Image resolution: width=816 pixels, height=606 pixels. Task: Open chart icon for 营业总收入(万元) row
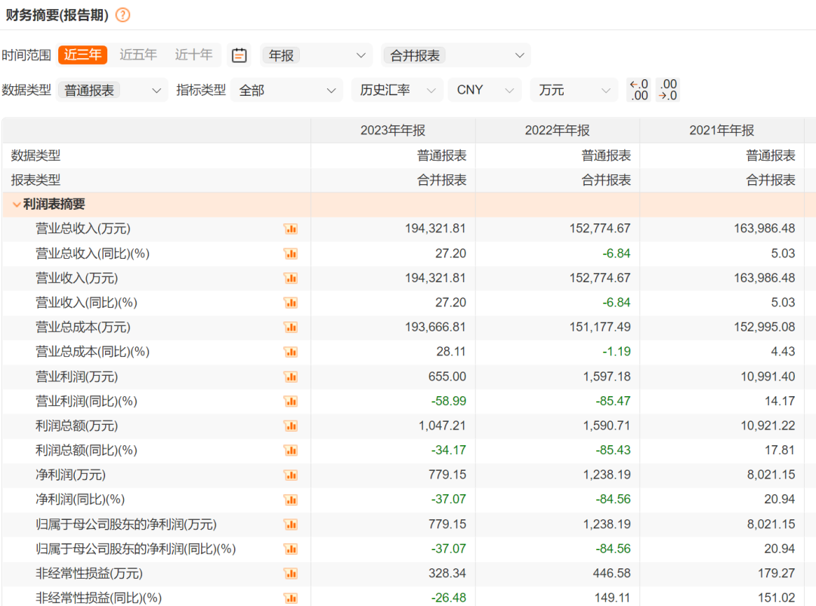291,229
